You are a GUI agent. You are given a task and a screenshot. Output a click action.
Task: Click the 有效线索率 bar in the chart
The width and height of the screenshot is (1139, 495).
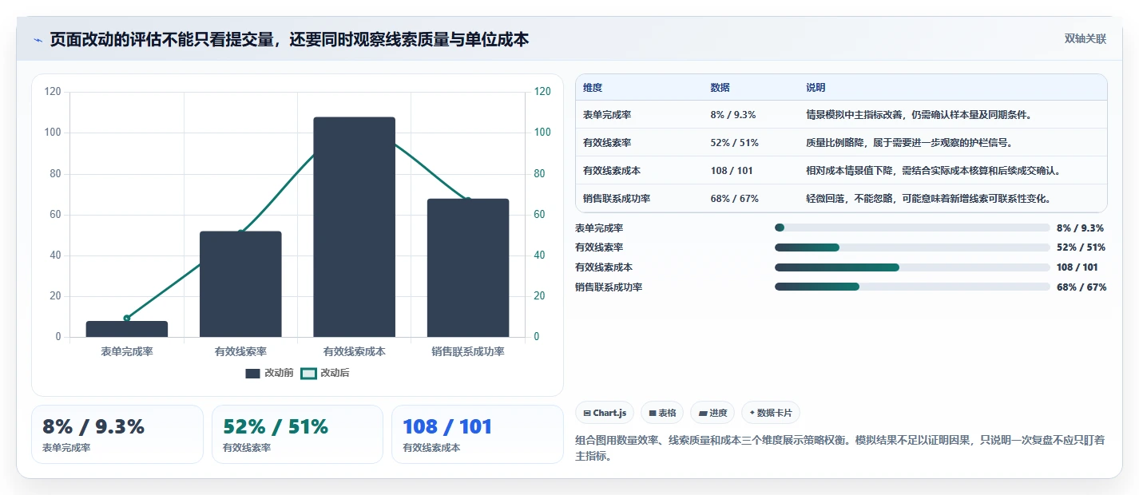click(240, 284)
